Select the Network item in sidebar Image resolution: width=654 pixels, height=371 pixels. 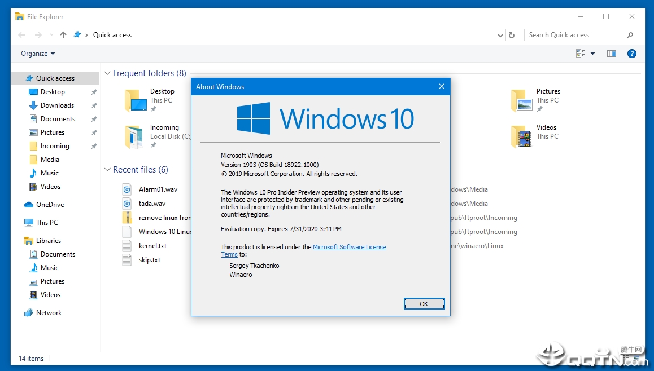pos(49,313)
